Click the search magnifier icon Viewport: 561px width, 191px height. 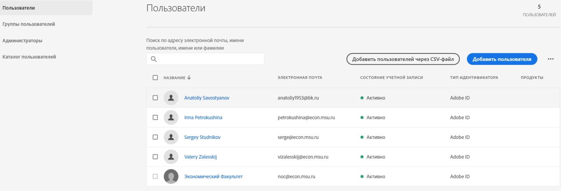coord(154,59)
